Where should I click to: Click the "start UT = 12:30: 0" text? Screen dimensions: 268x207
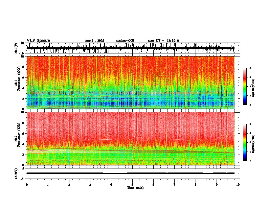(163, 41)
